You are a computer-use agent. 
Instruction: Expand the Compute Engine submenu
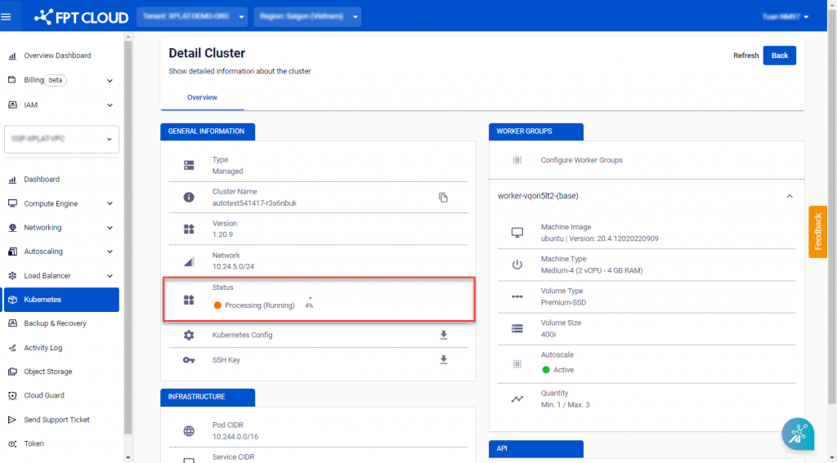click(110, 203)
